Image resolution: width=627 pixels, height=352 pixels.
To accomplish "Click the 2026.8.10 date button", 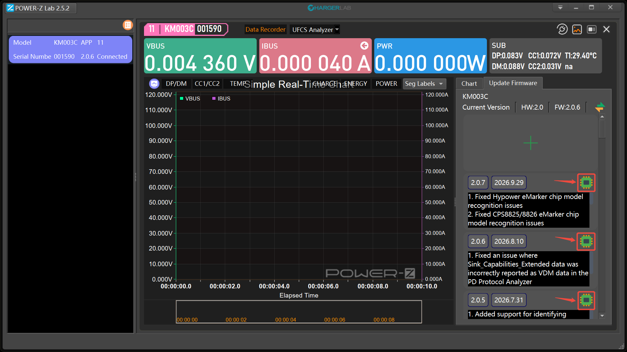I will (x=509, y=241).
